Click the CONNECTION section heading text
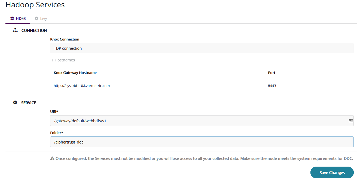This screenshot has width=357, height=184. 34,30
